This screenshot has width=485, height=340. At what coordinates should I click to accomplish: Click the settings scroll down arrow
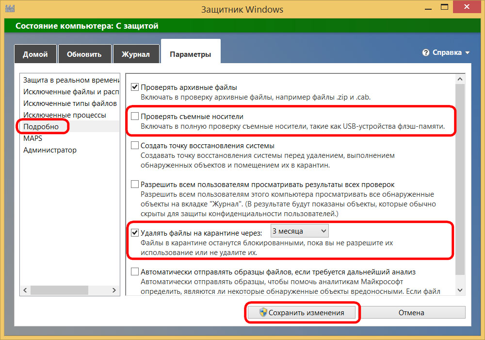(460, 290)
